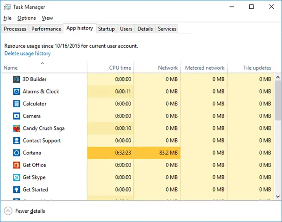Screen dimensions: 282x222
Task: Switch to the Processes tab
Action: tap(15, 29)
